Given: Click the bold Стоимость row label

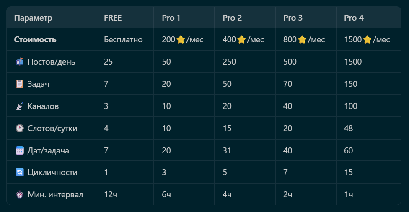Looking at the screenshot, I should [35, 40].
